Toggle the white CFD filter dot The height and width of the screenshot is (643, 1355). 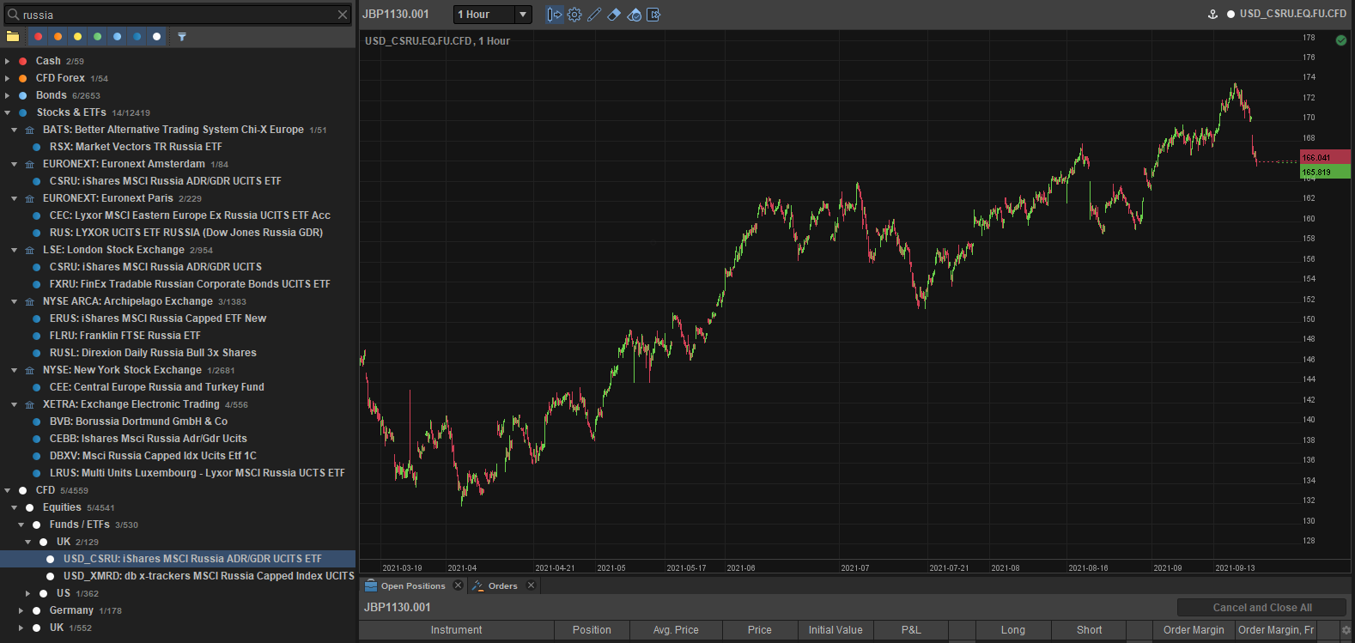[156, 37]
